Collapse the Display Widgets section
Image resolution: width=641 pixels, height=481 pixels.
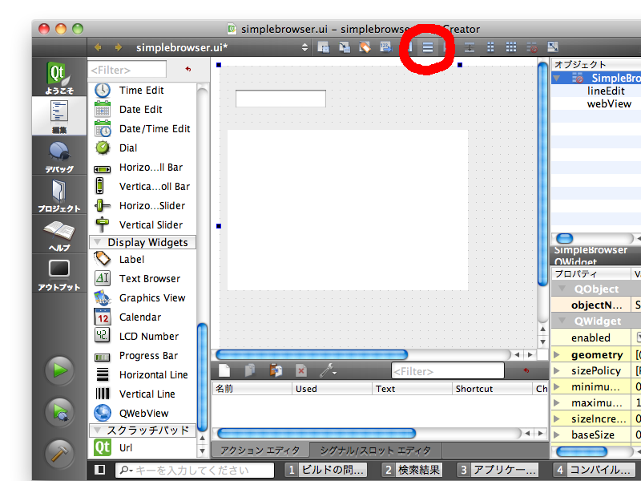(x=97, y=242)
